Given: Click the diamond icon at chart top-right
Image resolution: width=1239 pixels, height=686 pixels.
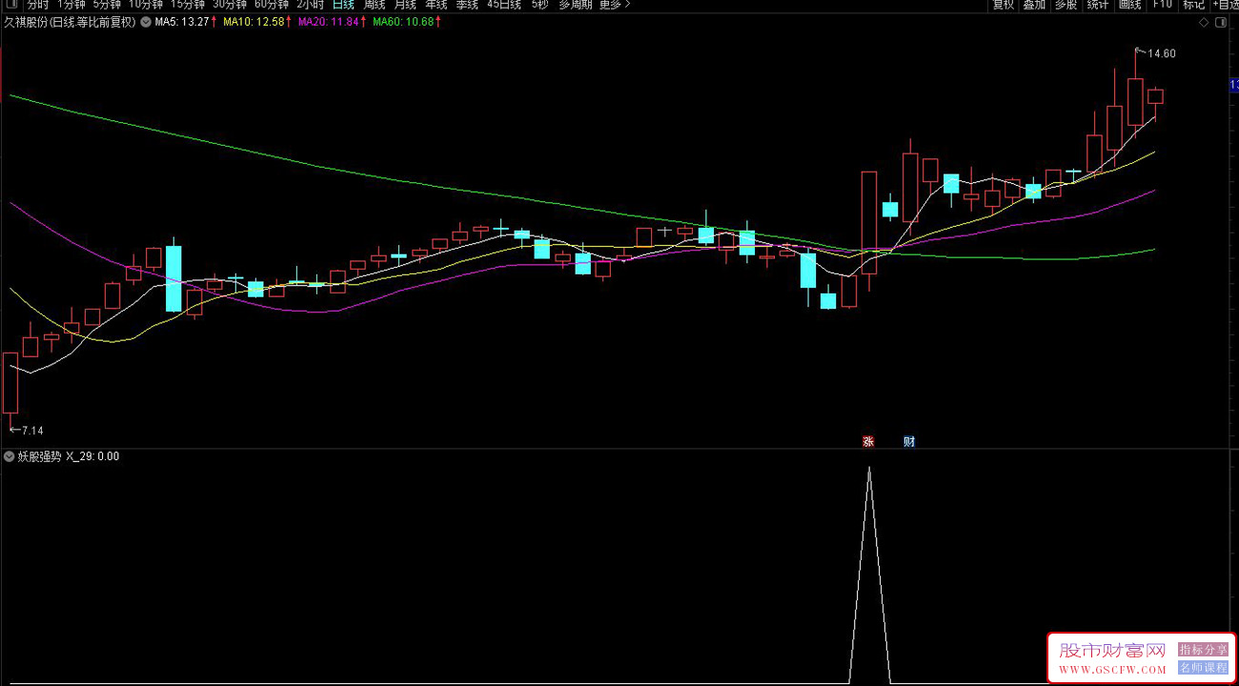Looking at the screenshot, I should [x=1203, y=22].
